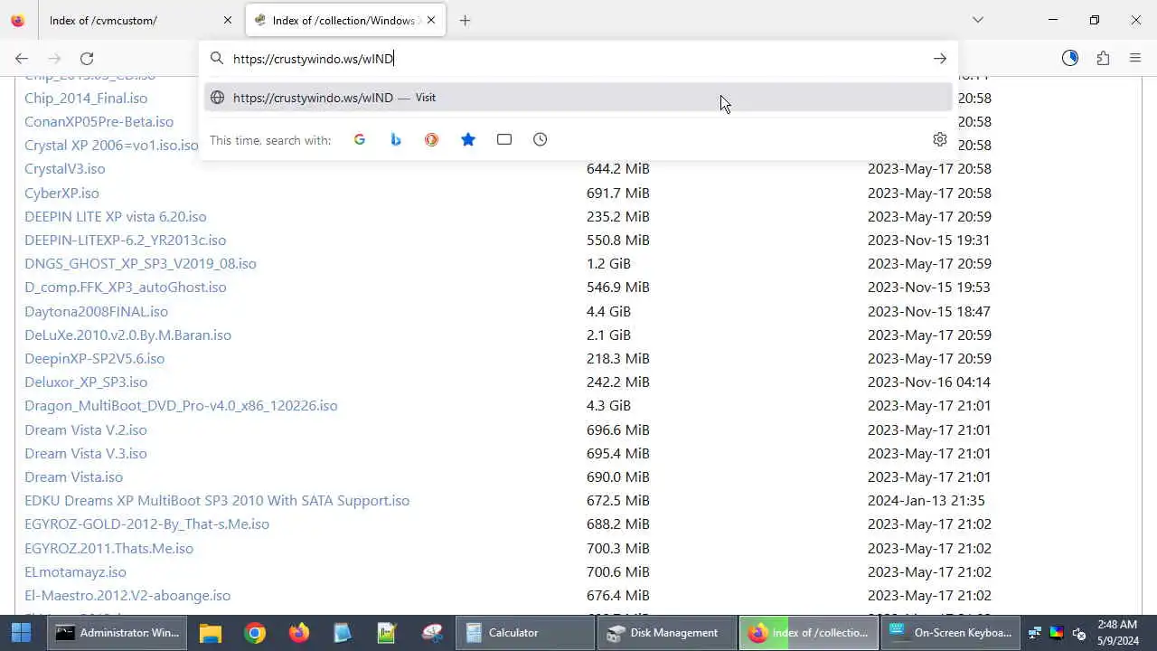Click the Firefox back arrow button
This screenshot has height=651, width=1157.
(x=22, y=59)
